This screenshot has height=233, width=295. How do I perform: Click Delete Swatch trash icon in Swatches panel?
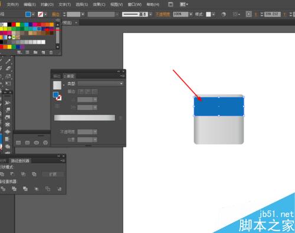(51, 52)
